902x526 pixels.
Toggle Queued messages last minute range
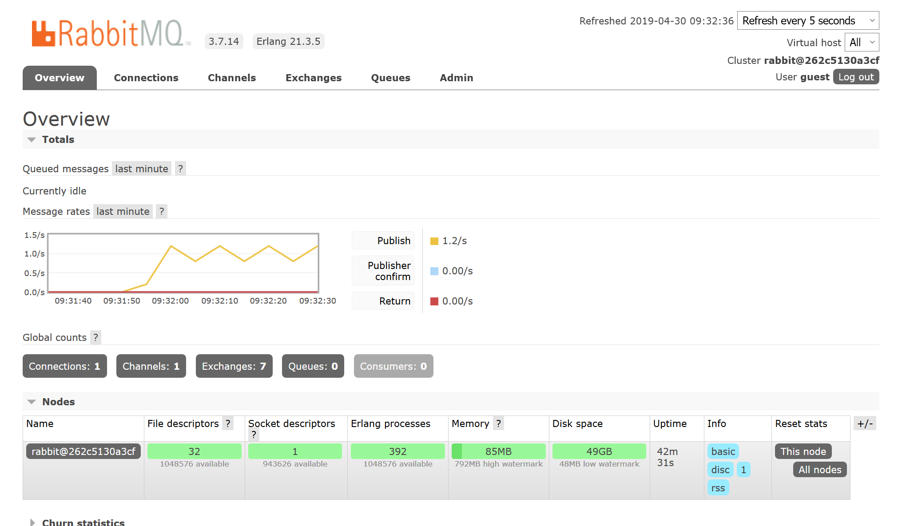point(142,169)
